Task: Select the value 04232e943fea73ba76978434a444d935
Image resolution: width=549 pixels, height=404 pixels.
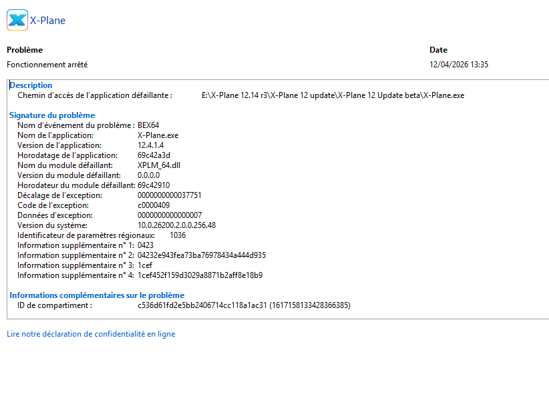Action: point(202,255)
